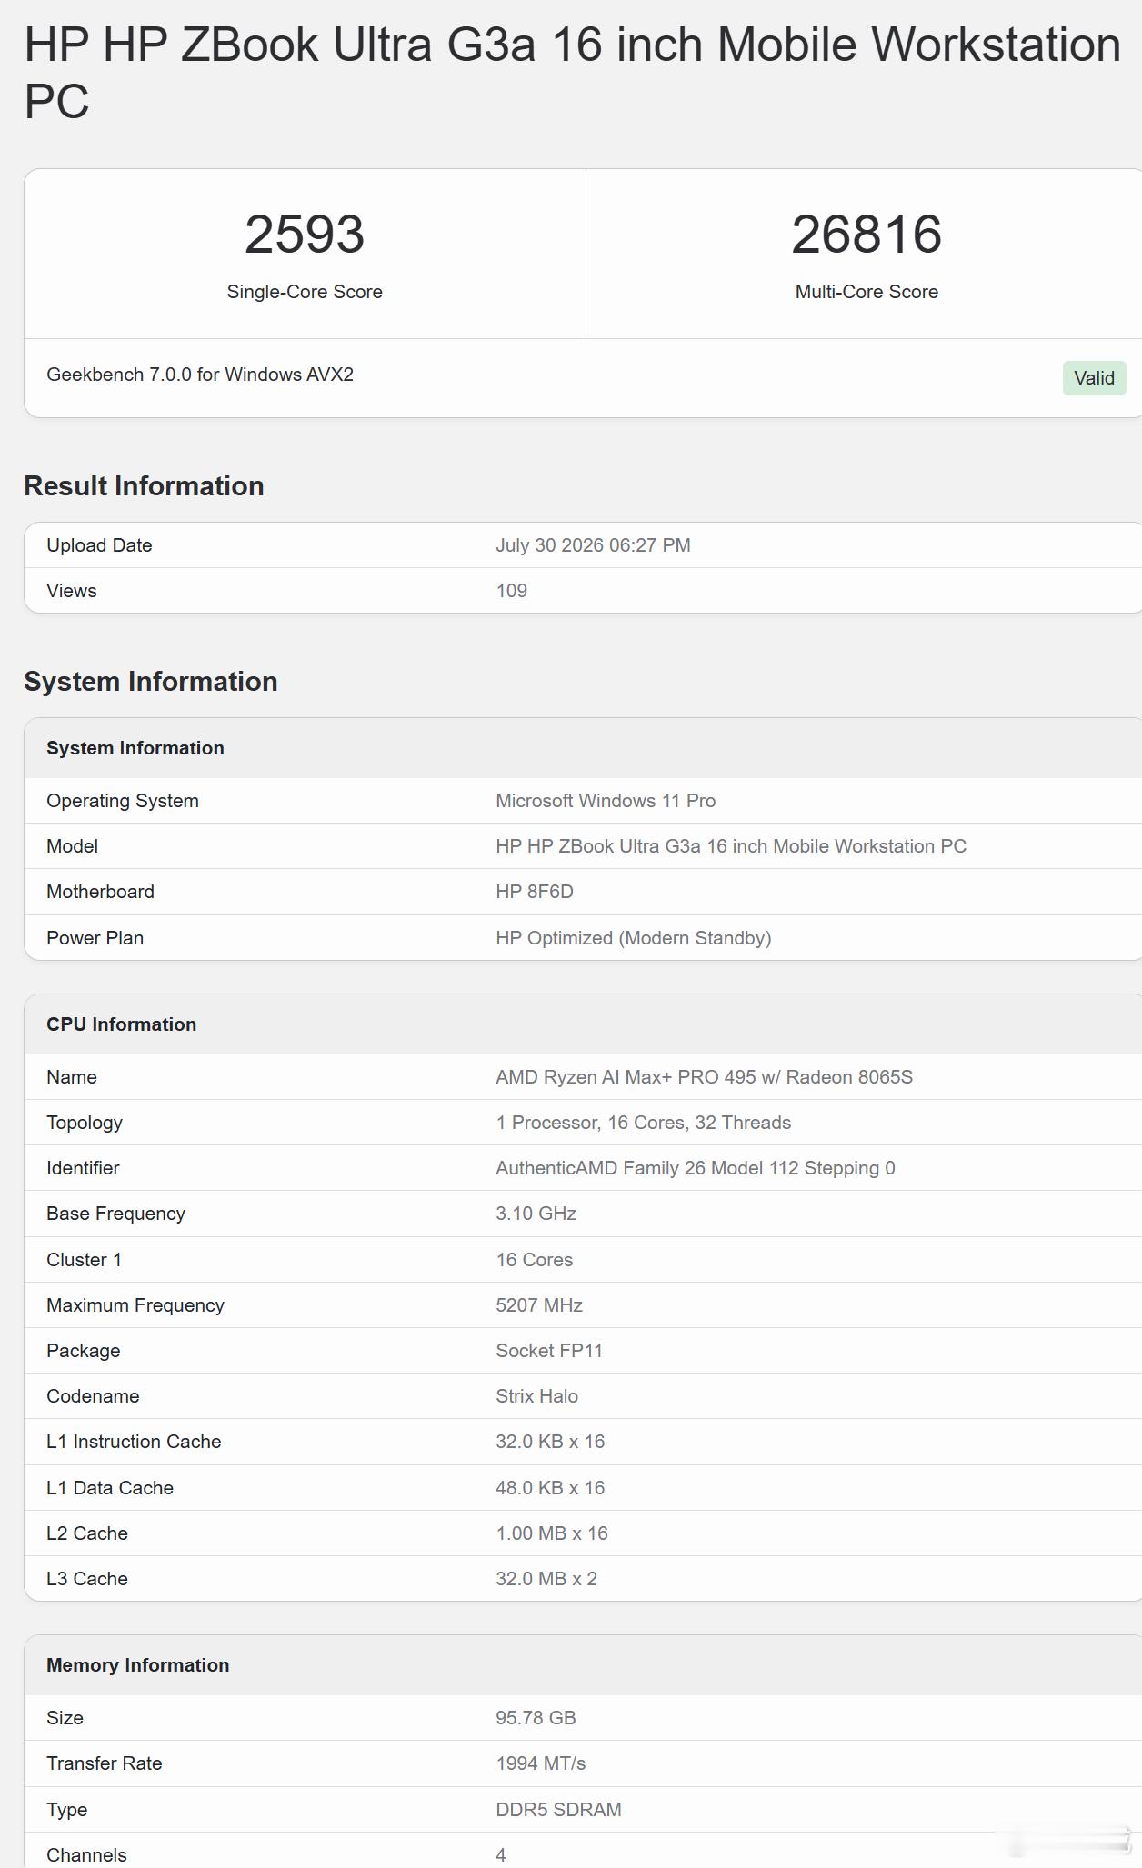Click the Views count 109
This screenshot has width=1142, height=1868.
(511, 591)
